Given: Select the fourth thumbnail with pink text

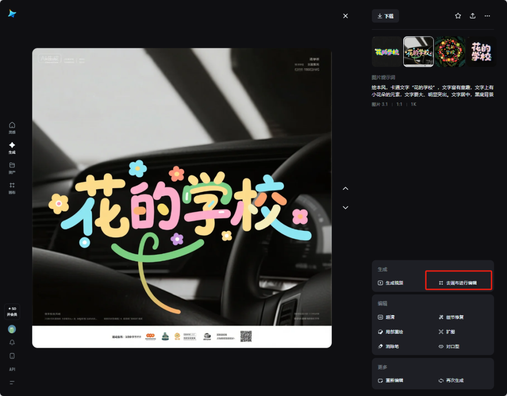Looking at the screenshot, I should coord(481,52).
